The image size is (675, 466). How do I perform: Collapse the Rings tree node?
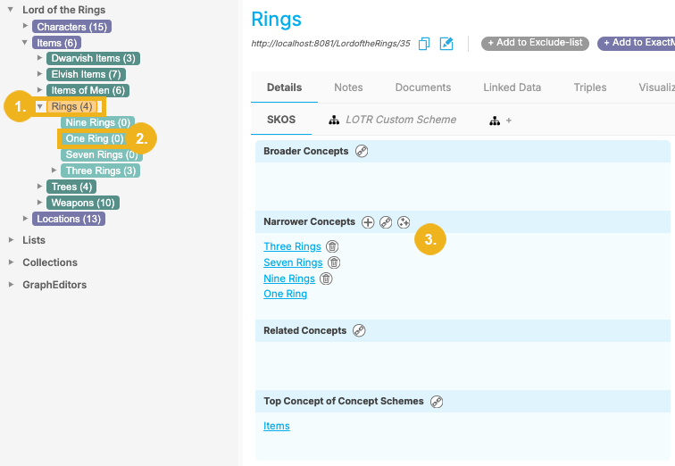point(40,107)
